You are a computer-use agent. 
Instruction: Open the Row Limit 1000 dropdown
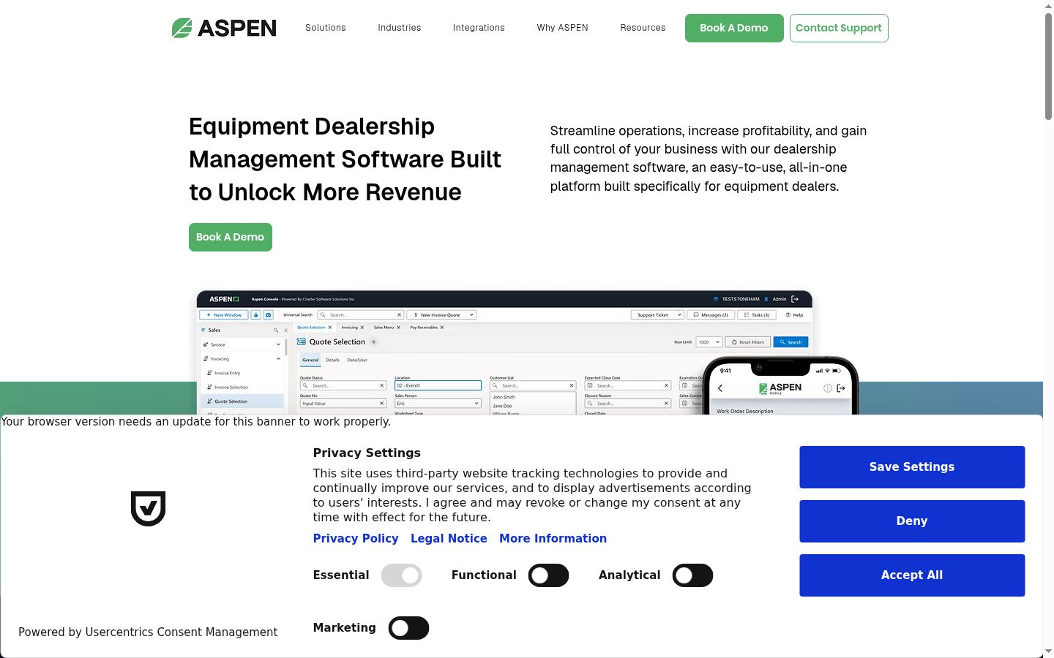tap(709, 342)
